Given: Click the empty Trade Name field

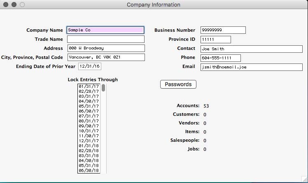Looking at the screenshot, I should coord(105,39).
